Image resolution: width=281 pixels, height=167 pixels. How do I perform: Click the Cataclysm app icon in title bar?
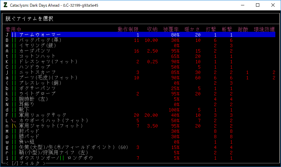tap(6, 5)
